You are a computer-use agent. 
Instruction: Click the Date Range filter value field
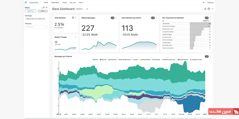pyautogui.click(x=36, y=19)
